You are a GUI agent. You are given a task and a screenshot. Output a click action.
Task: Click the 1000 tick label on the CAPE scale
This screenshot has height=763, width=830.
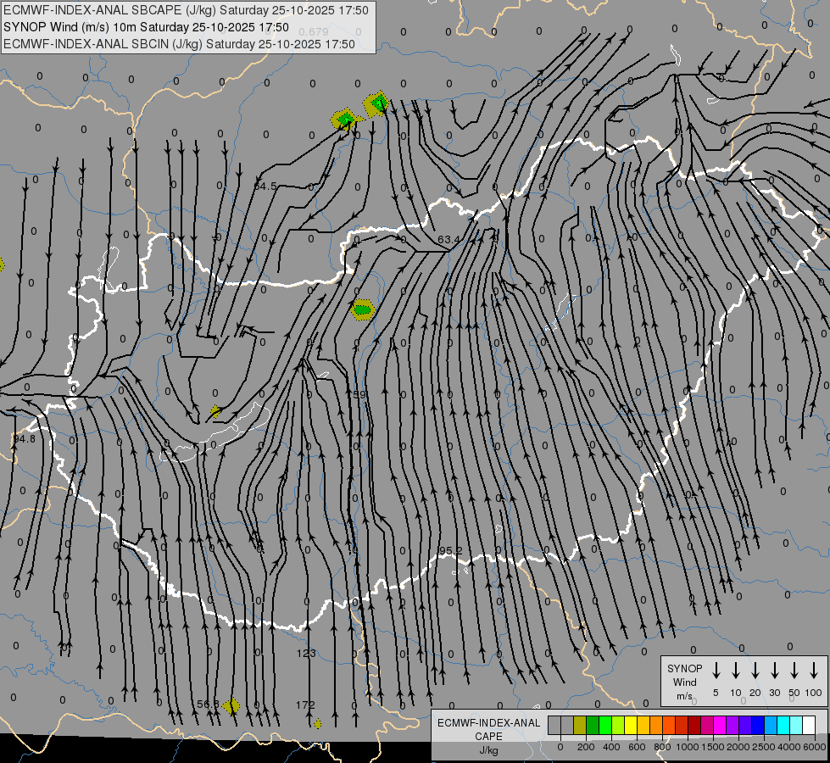pyautogui.click(x=687, y=747)
